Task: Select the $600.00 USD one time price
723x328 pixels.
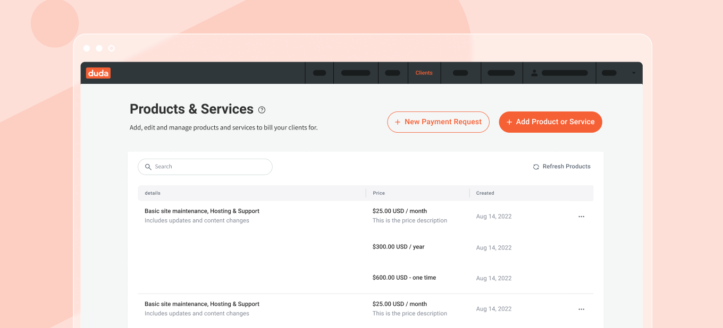Action: [404, 278]
